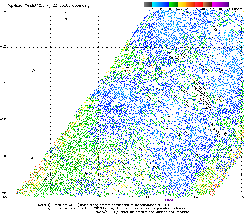Image resolution: width=244 pixels, height=214 pixels.
Task: Click the "-156" longitude axis label
Action: (x=146, y=197)
